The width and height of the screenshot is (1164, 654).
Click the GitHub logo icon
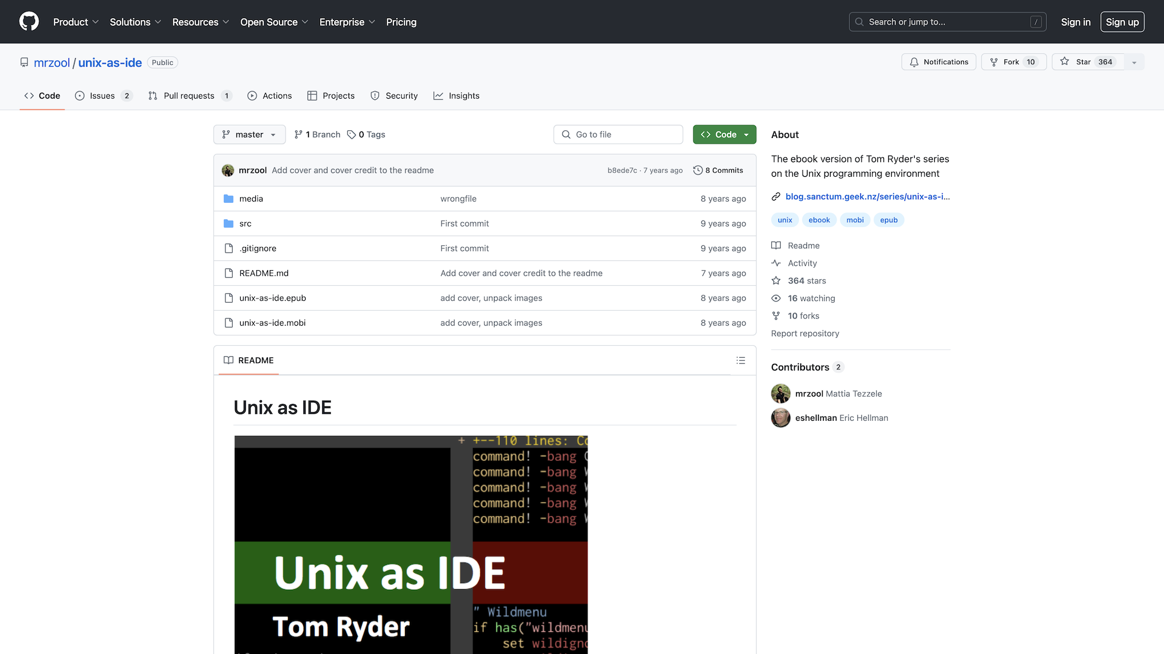point(29,22)
